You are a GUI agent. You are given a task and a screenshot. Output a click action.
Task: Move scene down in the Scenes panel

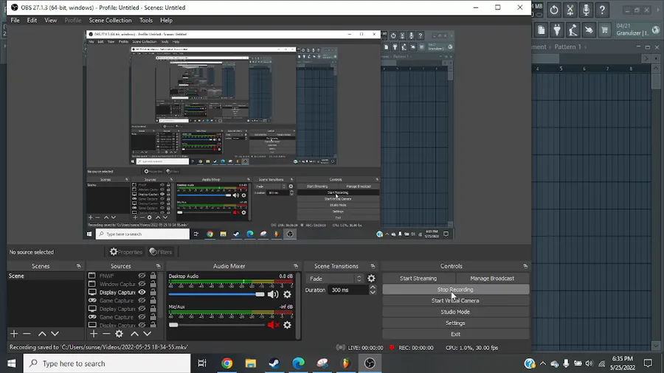(x=55, y=334)
